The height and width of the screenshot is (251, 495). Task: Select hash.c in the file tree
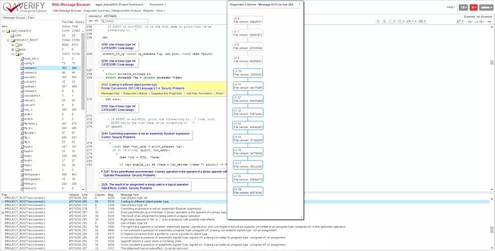coord(28,147)
